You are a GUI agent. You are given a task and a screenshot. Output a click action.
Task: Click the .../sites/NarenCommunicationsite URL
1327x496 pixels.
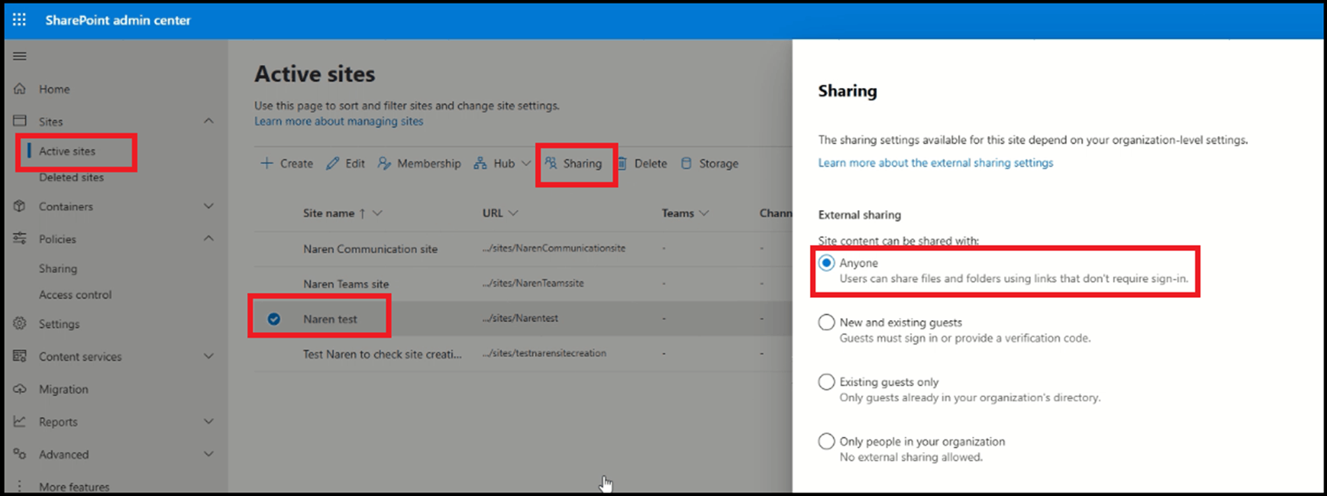click(553, 248)
